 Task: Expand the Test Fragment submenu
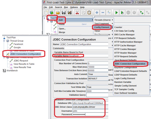click(x=104, y=24)
